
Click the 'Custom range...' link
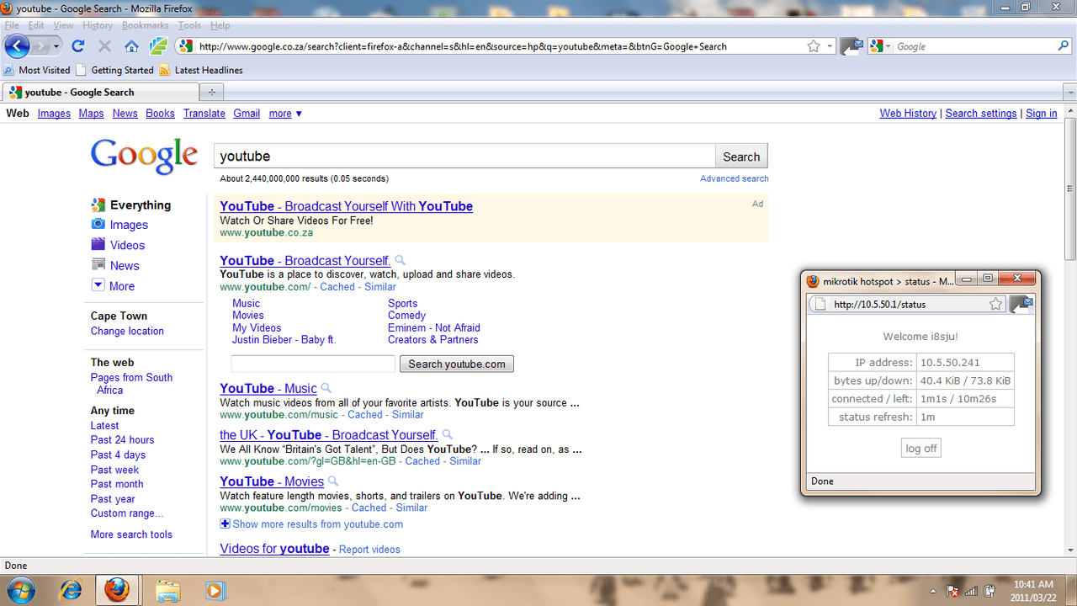tap(127, 513)
